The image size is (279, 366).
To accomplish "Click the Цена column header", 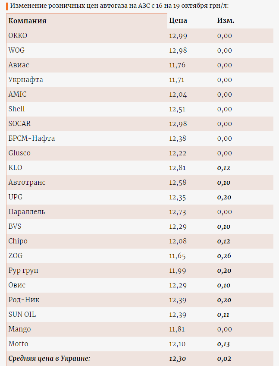I will (178, 21).
